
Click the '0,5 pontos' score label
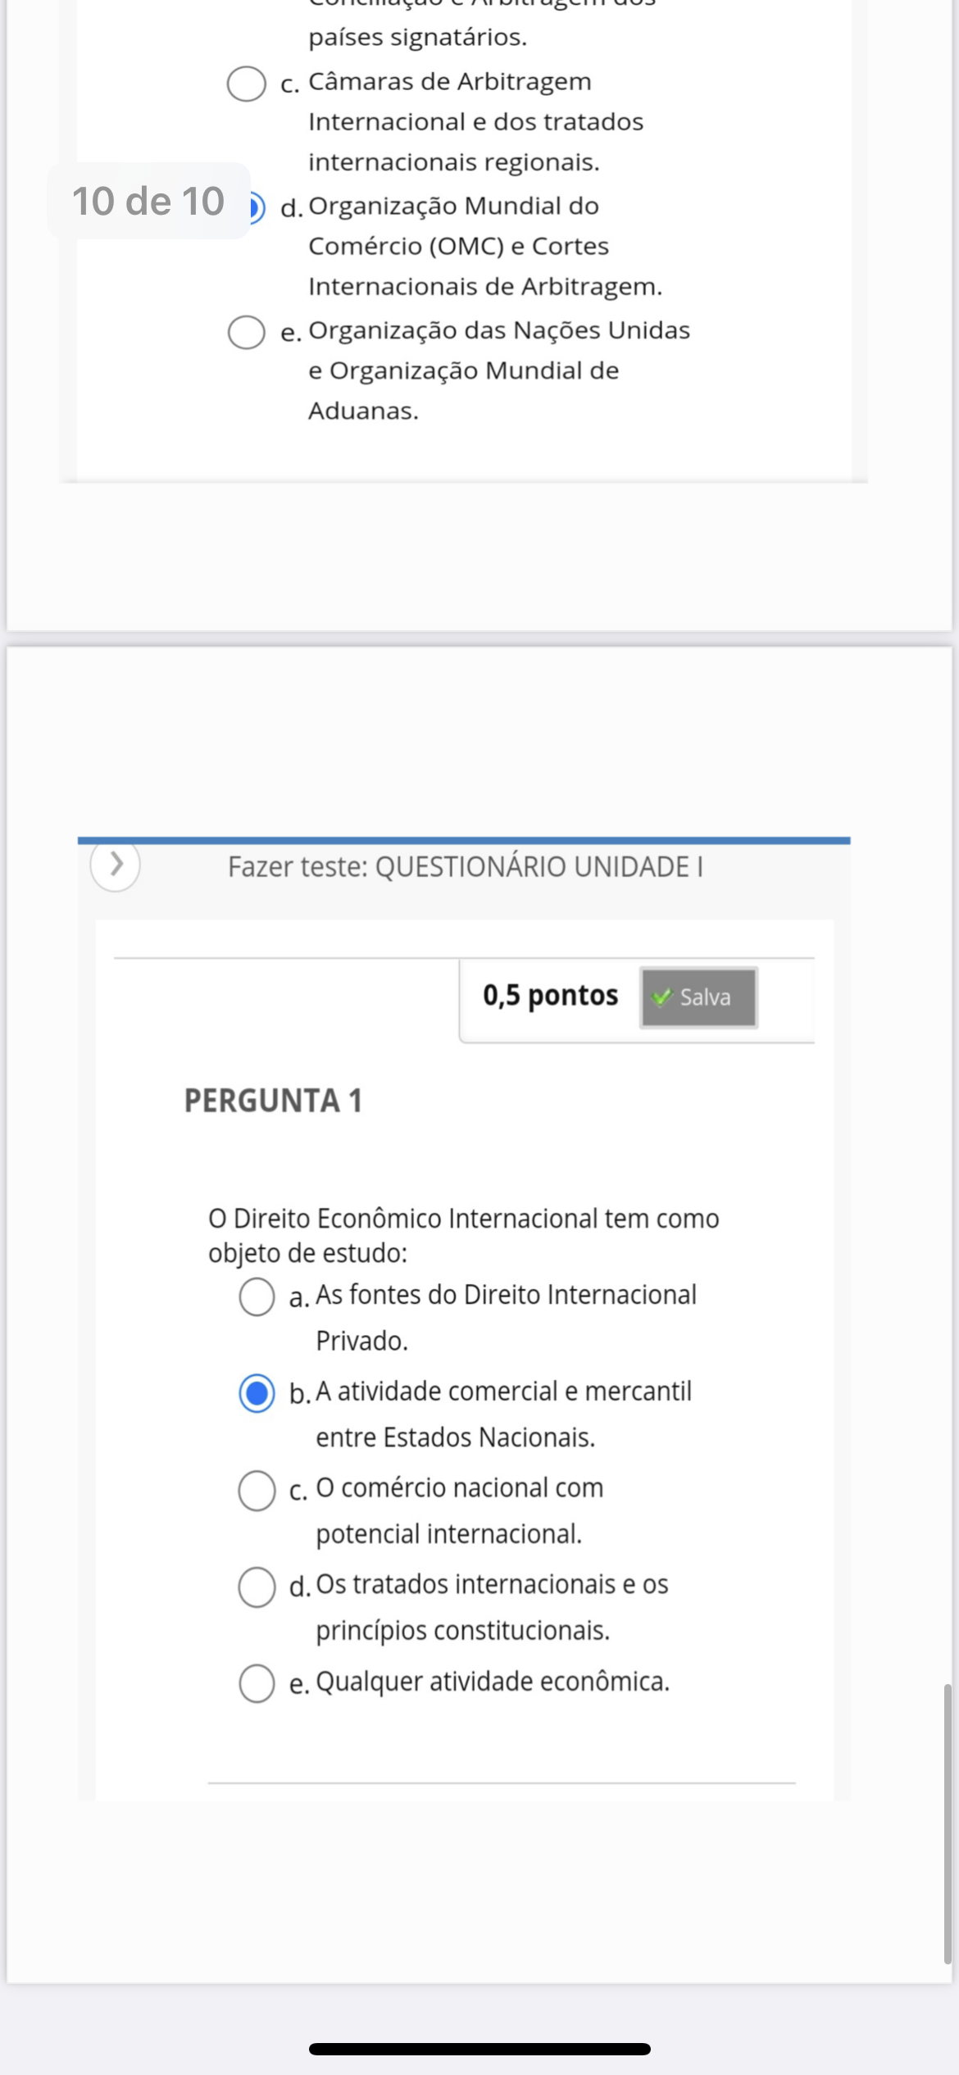pyautogui.click(x=550, y=996)
